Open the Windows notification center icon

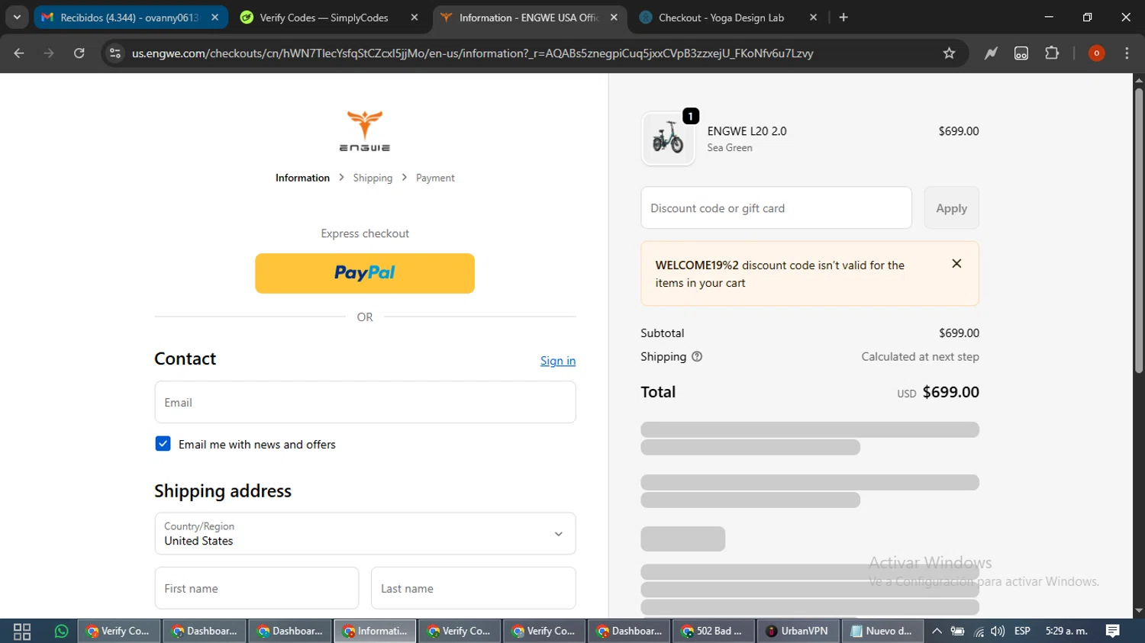(1113, 631)
